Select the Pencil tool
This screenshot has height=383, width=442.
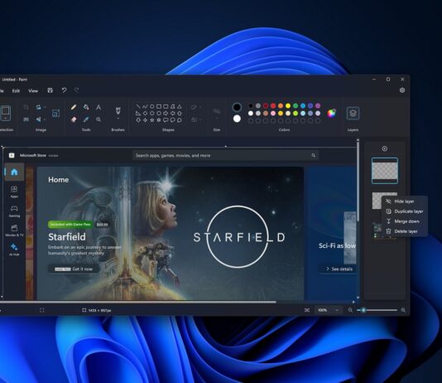pos(74,107)
